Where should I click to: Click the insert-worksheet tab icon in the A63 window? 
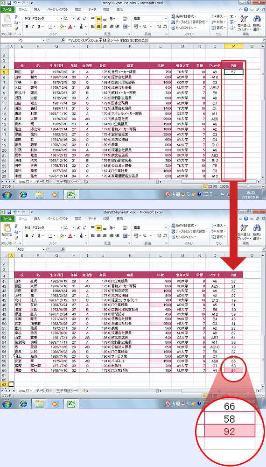click(86, 390)
